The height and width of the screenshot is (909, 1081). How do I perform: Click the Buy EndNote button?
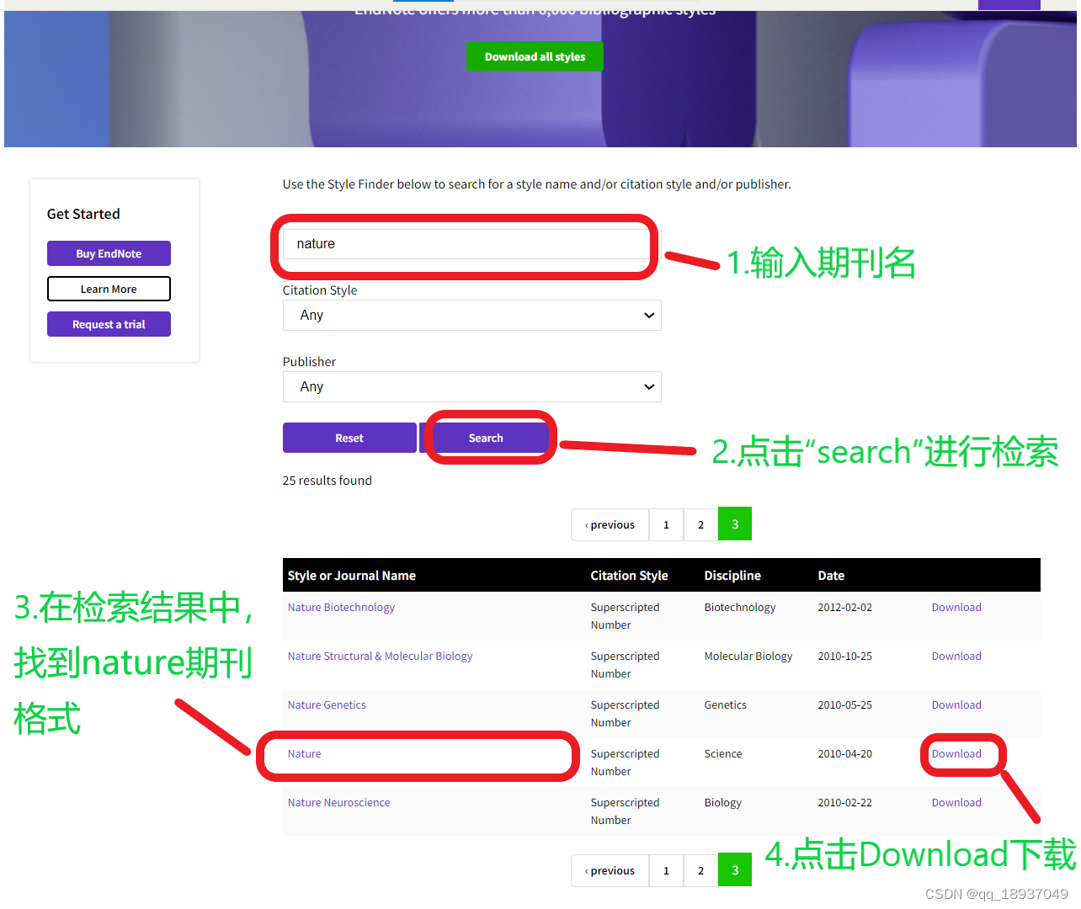109,253
